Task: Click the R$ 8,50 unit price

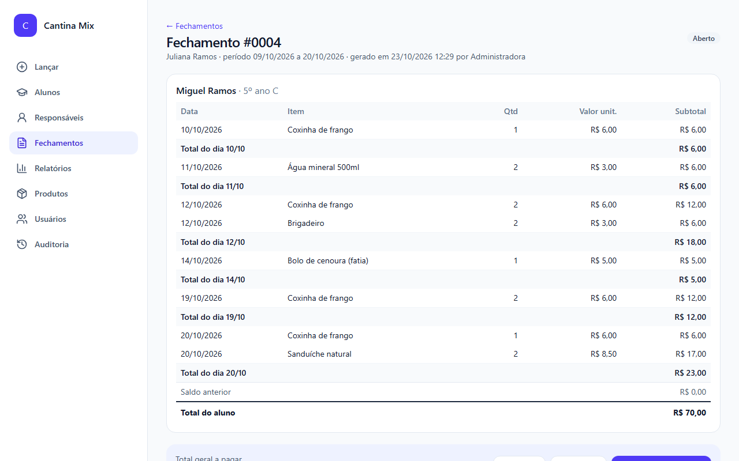Action: pyautogui.click(x=604, y=354)
